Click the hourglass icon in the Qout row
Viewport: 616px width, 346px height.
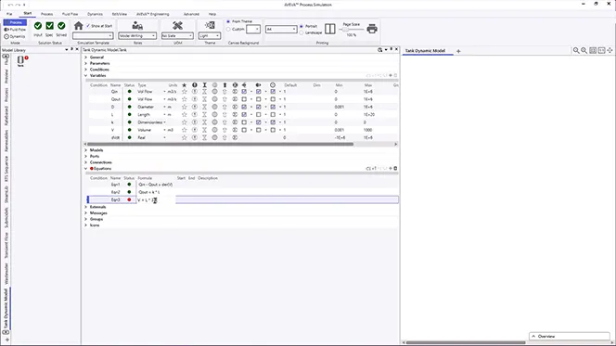(205, 99)
